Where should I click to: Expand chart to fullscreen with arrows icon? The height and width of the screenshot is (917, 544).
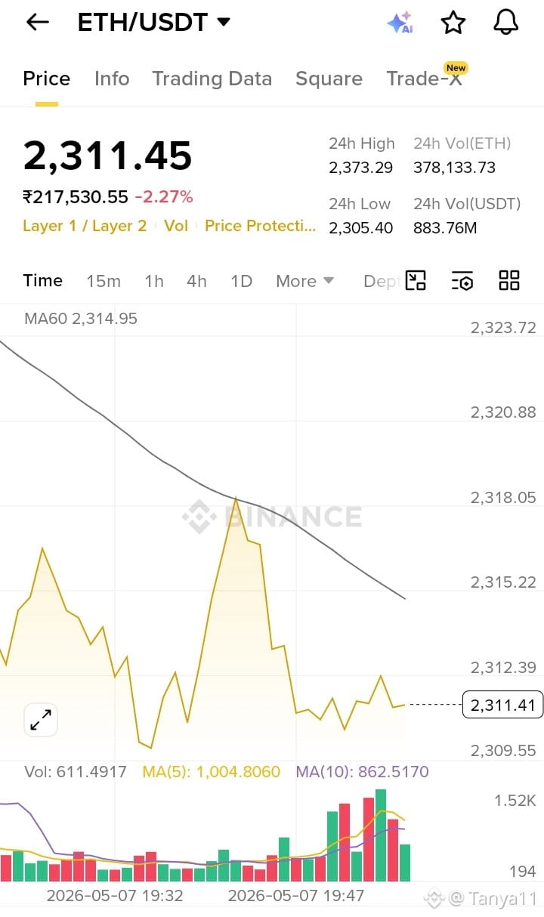click(x=41, y=720)
